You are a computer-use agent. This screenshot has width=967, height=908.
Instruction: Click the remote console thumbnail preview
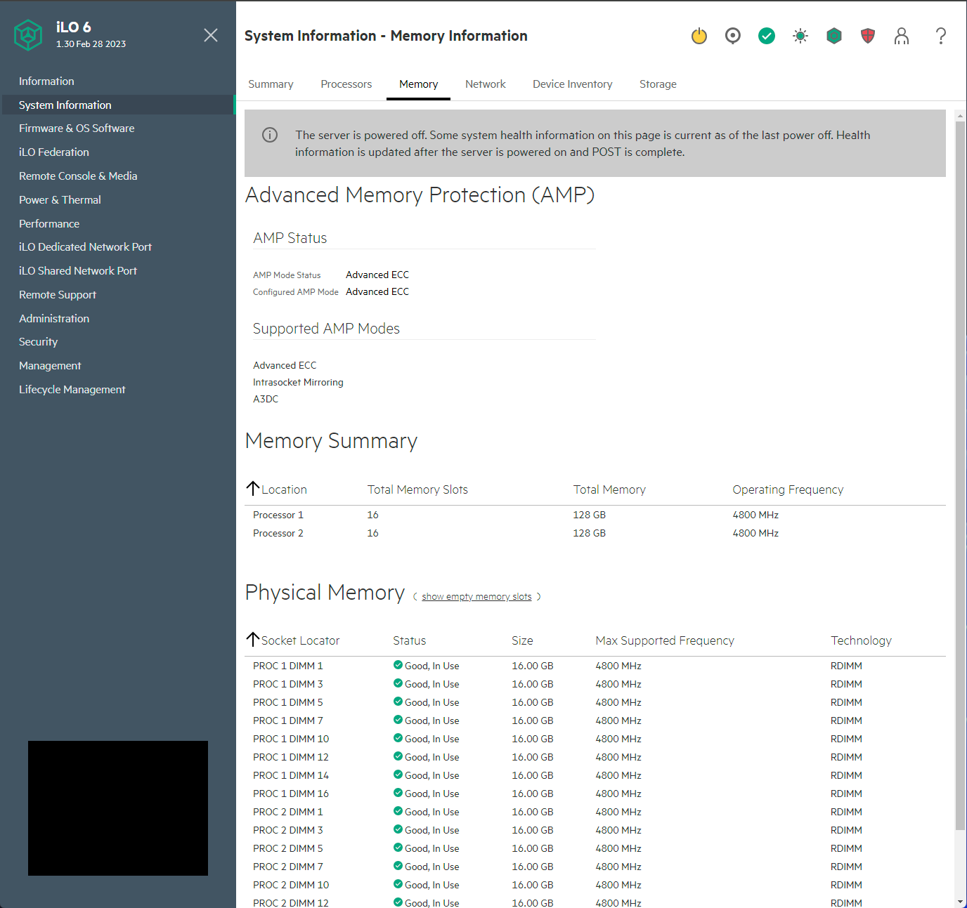coord(118,808)
